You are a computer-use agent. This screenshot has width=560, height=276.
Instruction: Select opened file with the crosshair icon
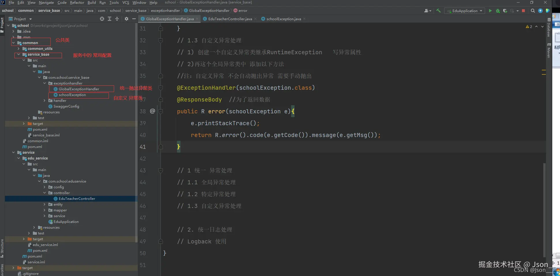click(x=102, y=19)
